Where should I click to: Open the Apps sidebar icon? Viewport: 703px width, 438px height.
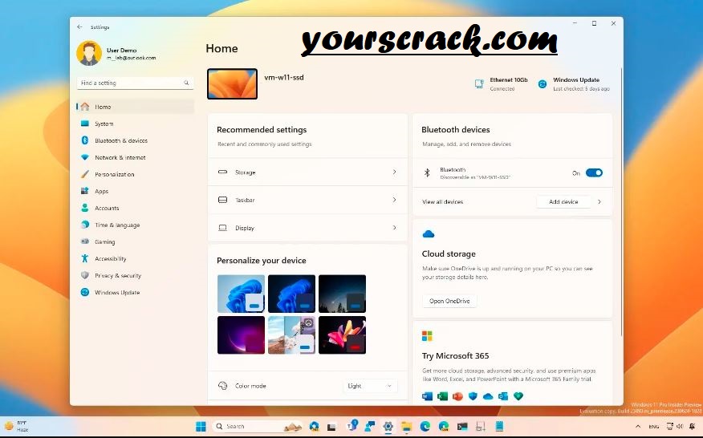85,191
